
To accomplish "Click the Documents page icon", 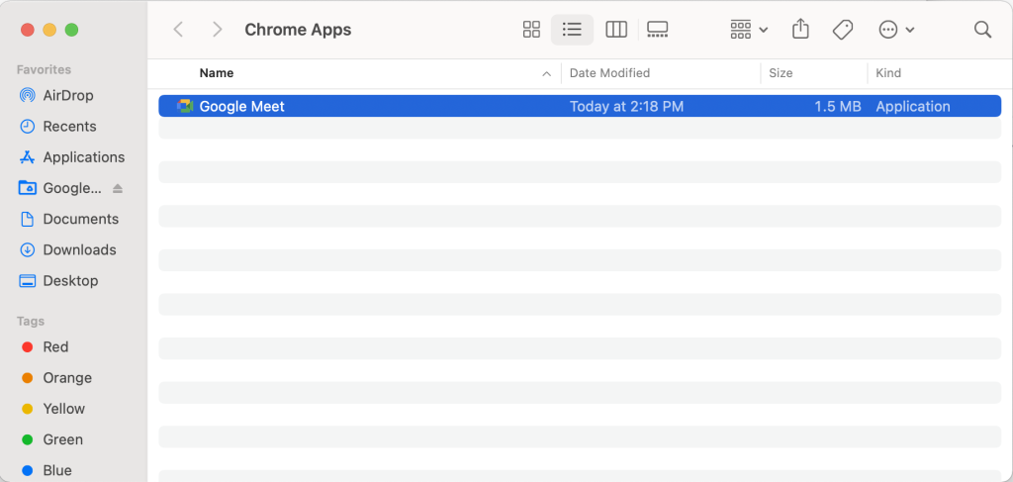I will click(x=27, y=219).
